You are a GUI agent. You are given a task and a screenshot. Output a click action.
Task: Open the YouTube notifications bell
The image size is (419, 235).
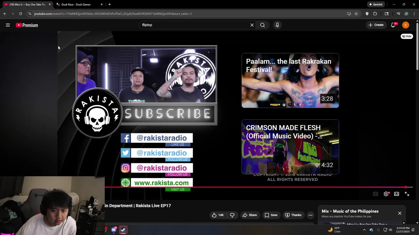tap(393, 25)
